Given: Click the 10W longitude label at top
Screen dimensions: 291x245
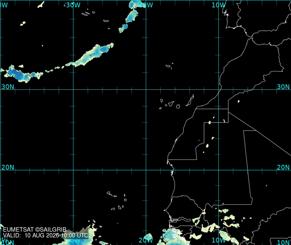Looking at the screenshot, I should click(219, 5).
